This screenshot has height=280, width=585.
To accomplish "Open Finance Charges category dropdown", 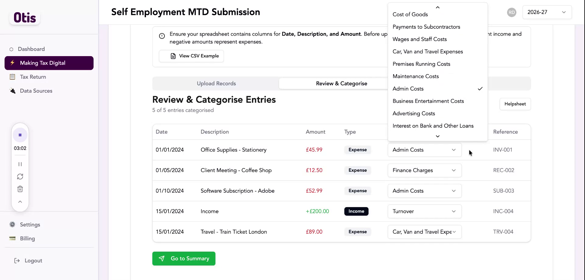I will tap(424, 170).
